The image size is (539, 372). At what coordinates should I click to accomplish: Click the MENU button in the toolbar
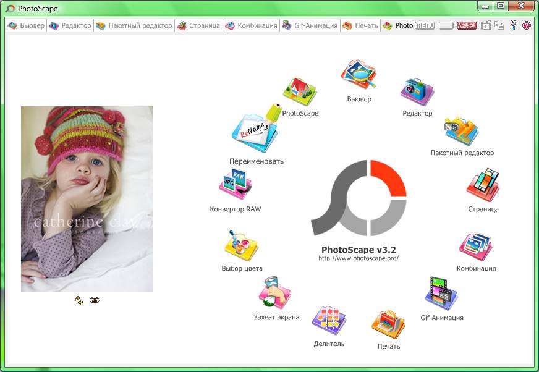425,26
